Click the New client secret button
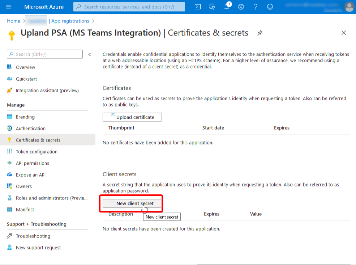Screen dimensions: 356x265 pos(132,203)
